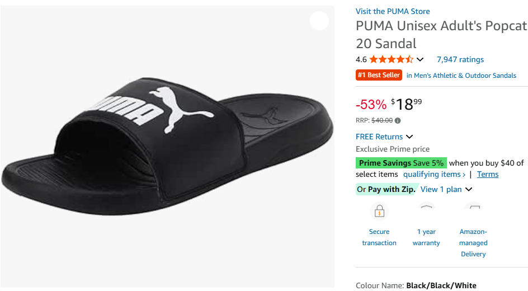Go to Men's Athletic & Outdoor Sandals category
The height and width of the screenshot is (291, 528).
point(461,76)
